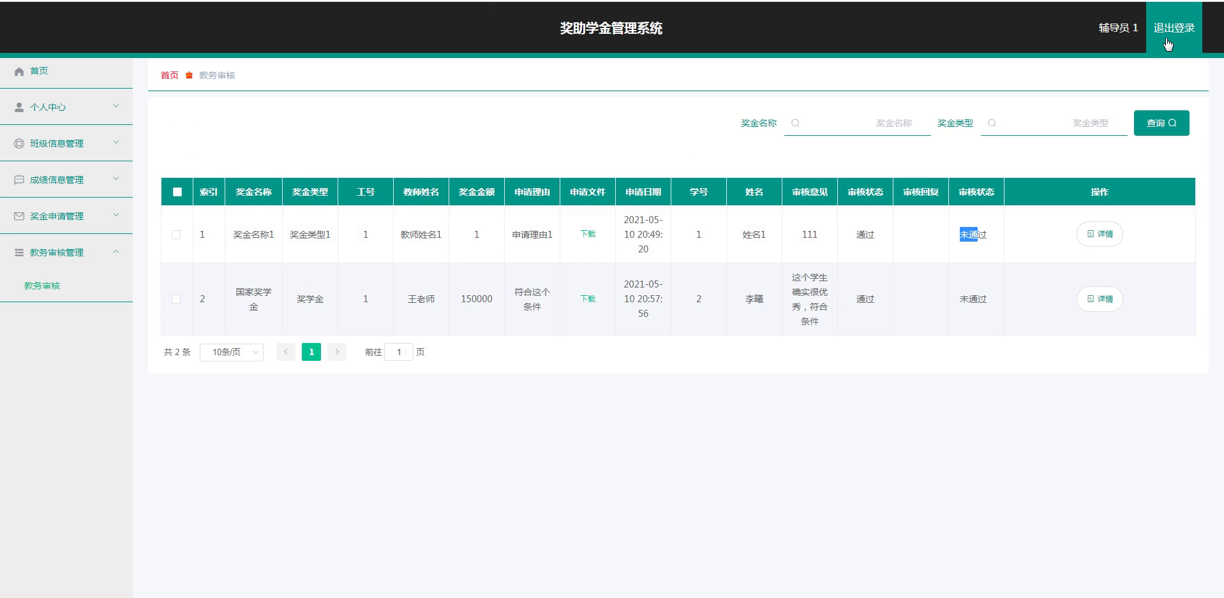Click the home icon in sidebar
This screenshot has height=598, width=1224.
19,71
